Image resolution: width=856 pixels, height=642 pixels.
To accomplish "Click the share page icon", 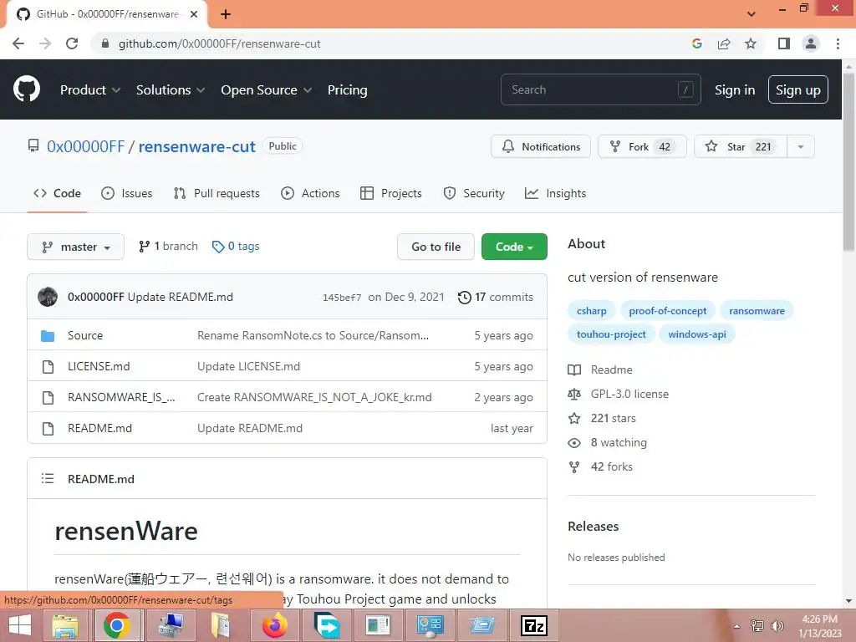I will [x=724, y=43].
